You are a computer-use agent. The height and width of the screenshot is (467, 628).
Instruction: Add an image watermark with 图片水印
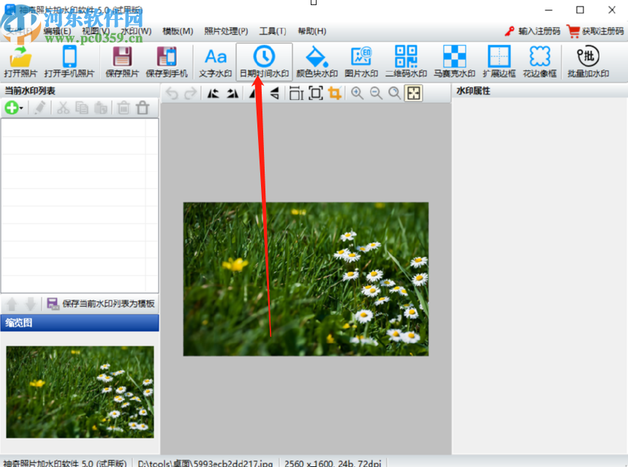(361, 61)
